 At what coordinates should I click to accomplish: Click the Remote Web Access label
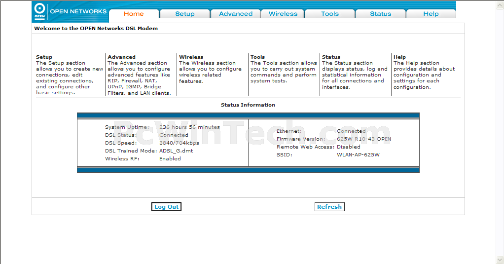click(305, 147)
